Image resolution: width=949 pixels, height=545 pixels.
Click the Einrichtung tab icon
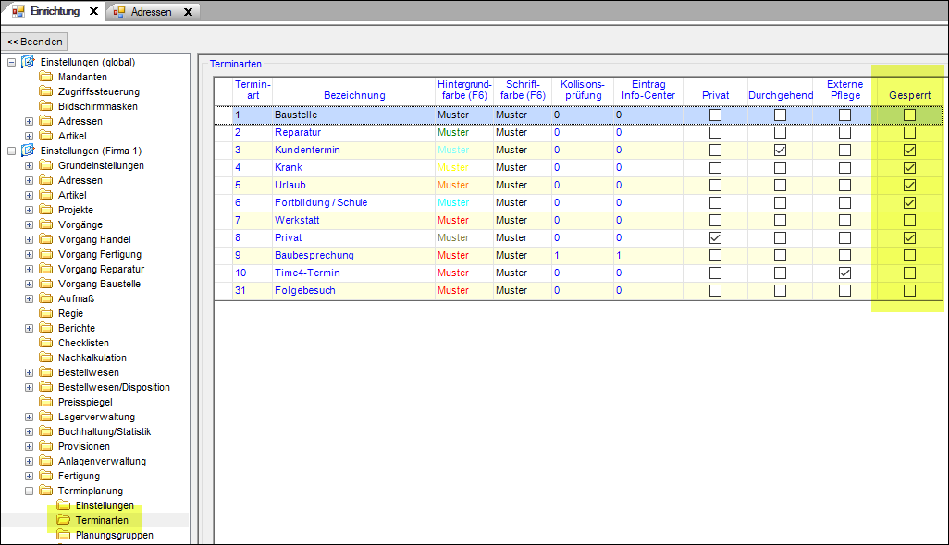(x=18, y=12)
